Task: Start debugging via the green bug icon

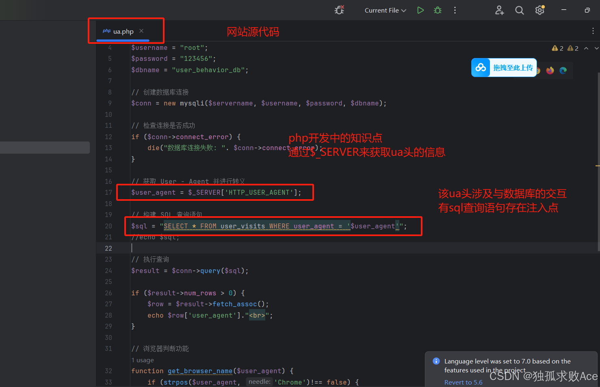Action: tap(438, 10)
